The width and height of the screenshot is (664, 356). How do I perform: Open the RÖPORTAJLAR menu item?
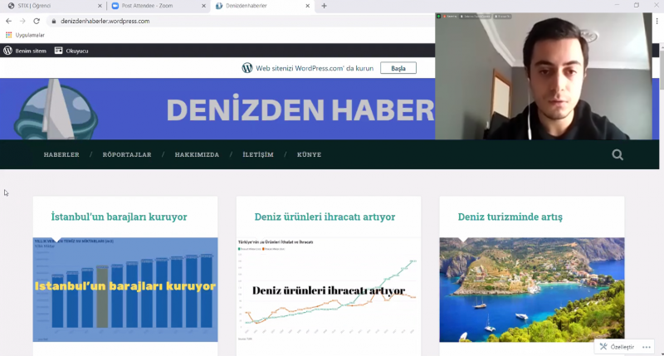coord(127,154)
